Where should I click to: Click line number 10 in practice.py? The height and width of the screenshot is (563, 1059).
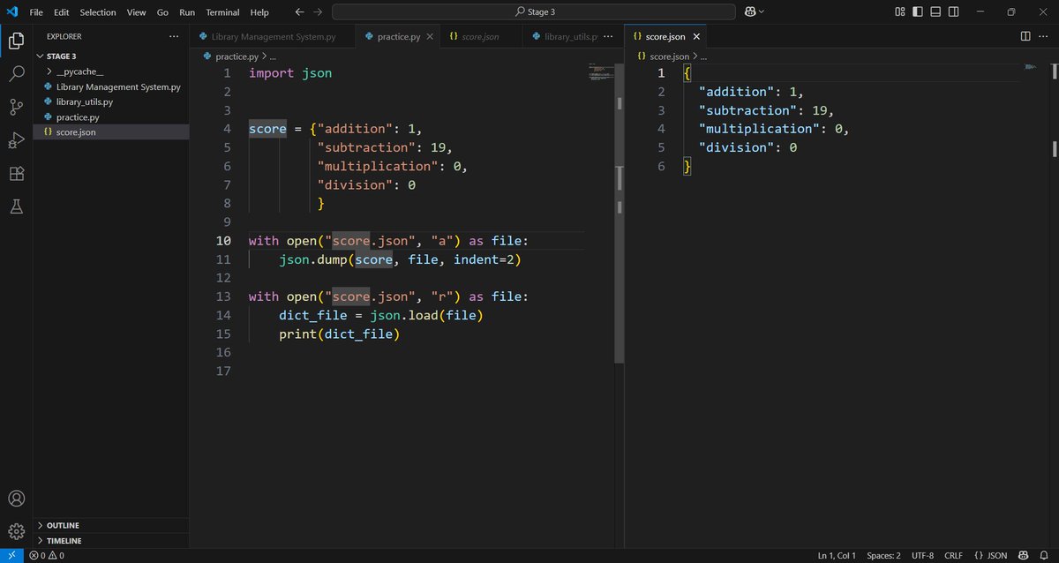pyautogui.click(x=222, y=241)
